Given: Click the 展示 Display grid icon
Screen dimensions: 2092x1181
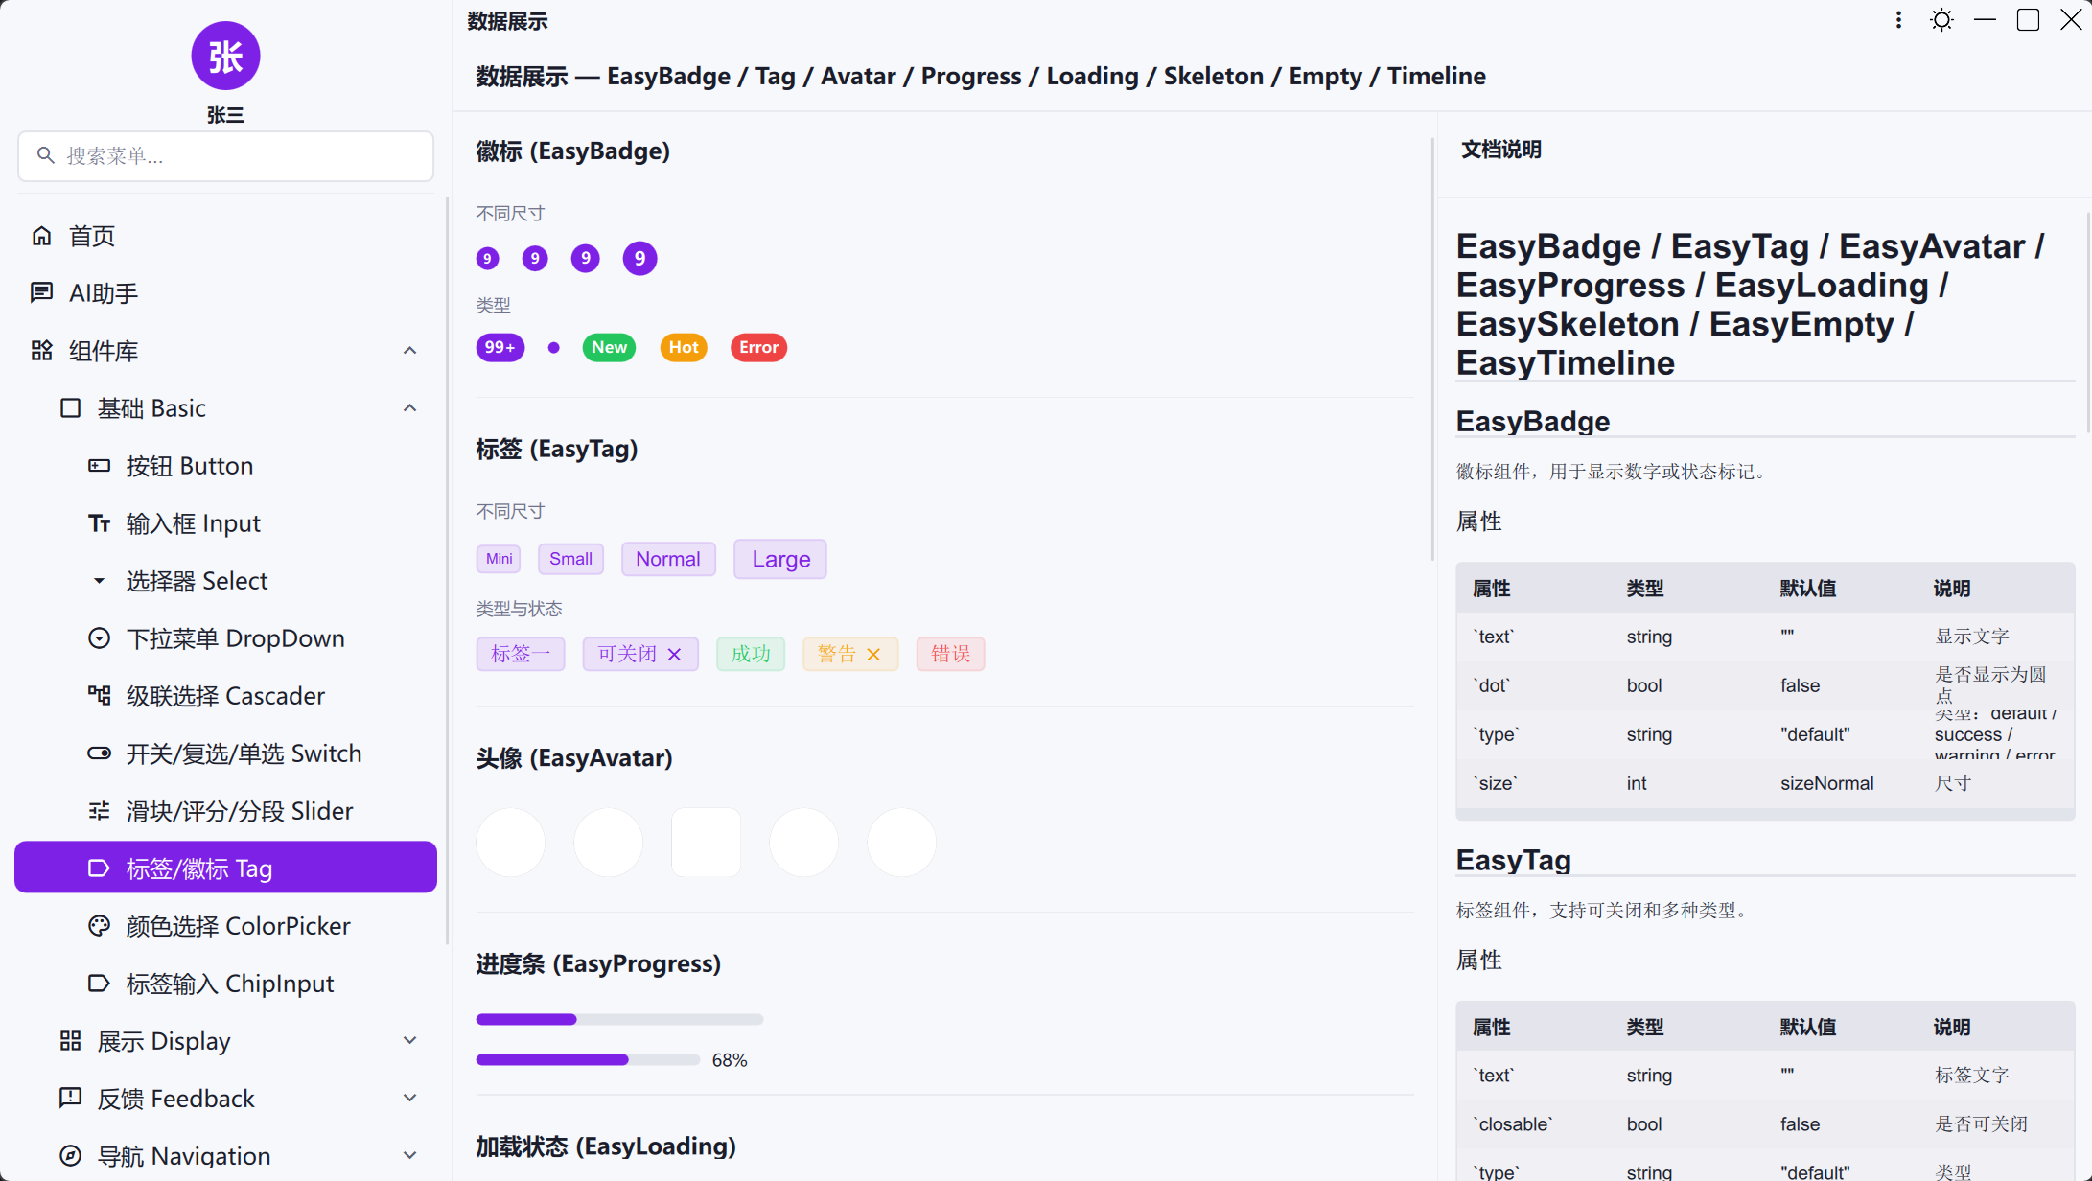Looking at the screenshot, I should (x=70, y=1041).
